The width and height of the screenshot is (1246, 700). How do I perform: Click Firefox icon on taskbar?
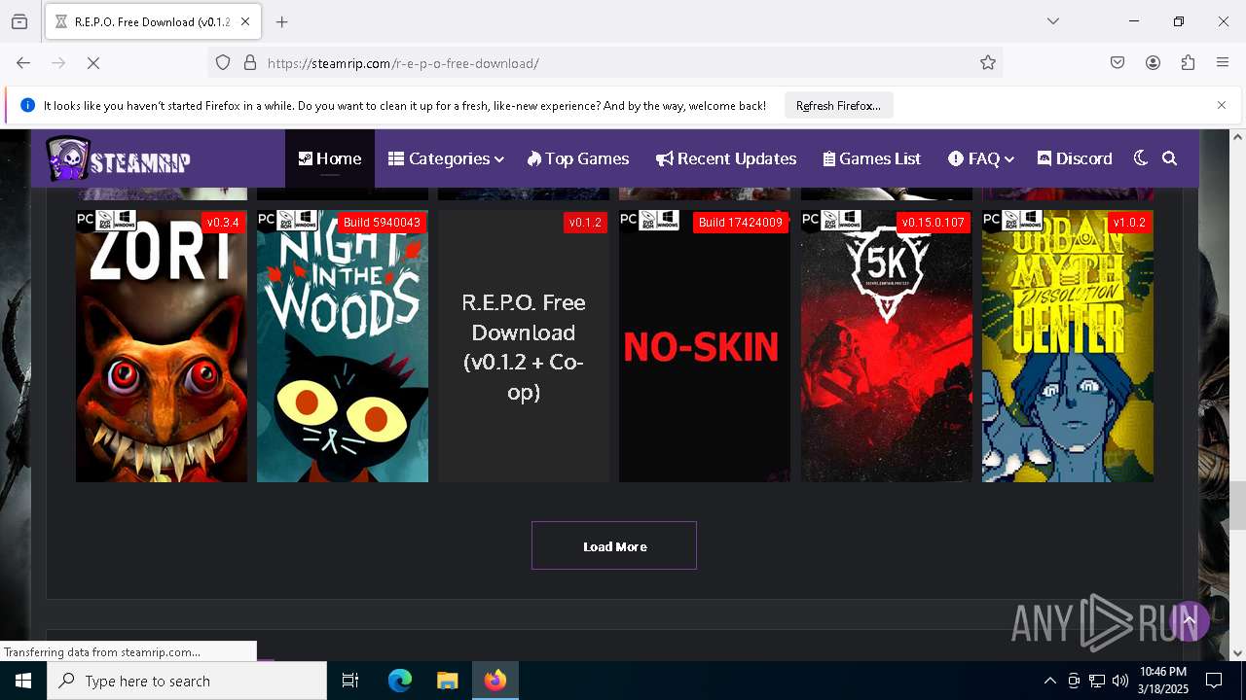[495, 681]
